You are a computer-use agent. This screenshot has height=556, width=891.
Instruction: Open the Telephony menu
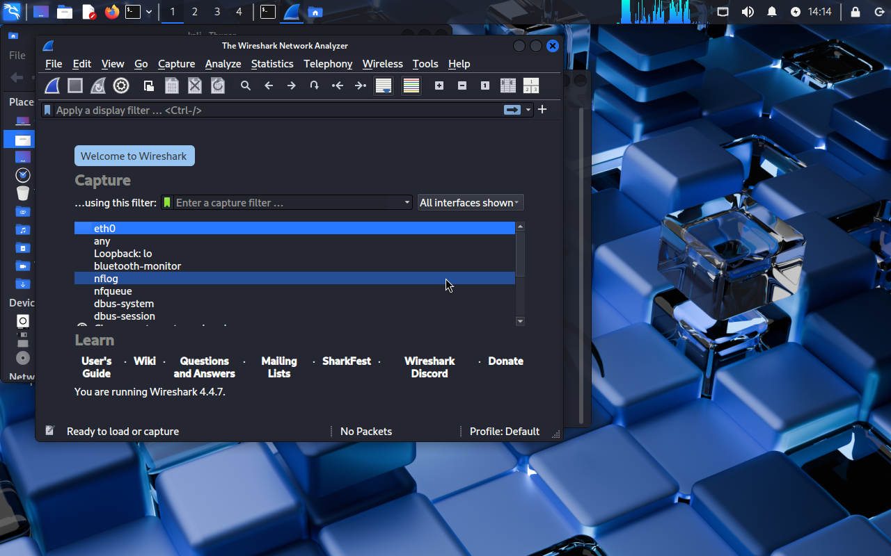pos(329,63)
